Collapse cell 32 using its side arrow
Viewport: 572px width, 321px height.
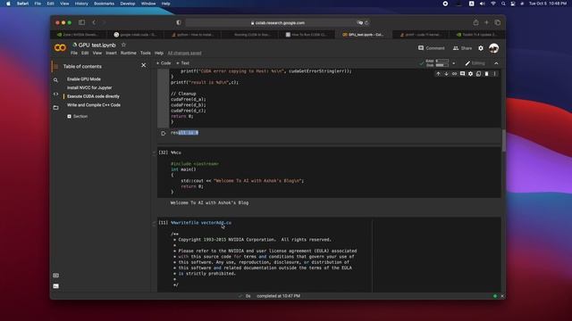(x=154, y=152)
